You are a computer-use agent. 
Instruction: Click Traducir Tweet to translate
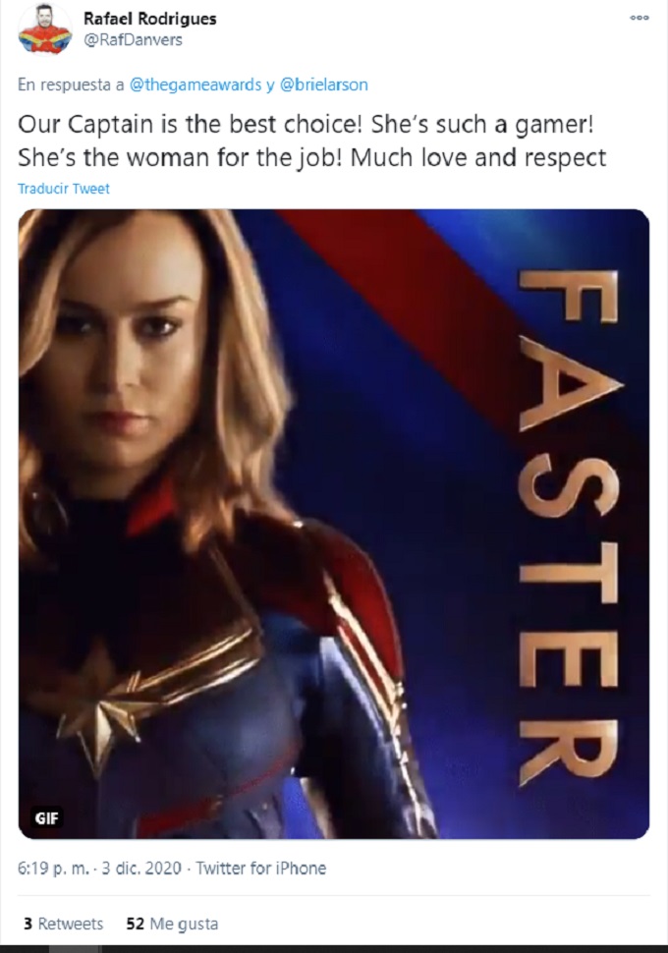coord(64,189)
